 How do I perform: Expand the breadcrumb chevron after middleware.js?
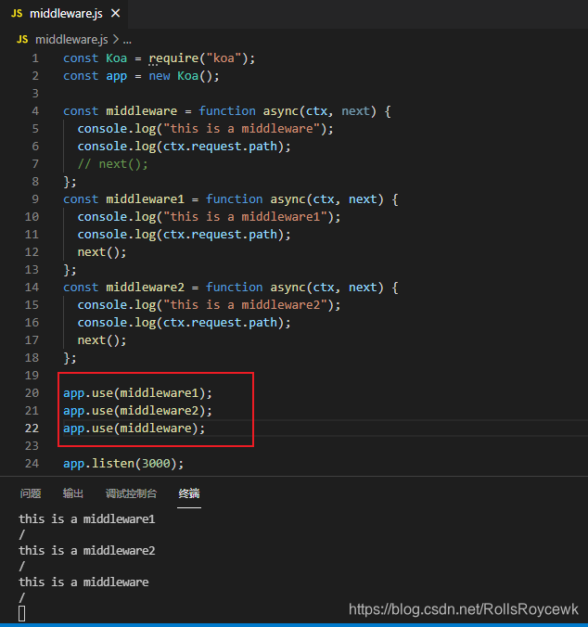tap(116, 39)
